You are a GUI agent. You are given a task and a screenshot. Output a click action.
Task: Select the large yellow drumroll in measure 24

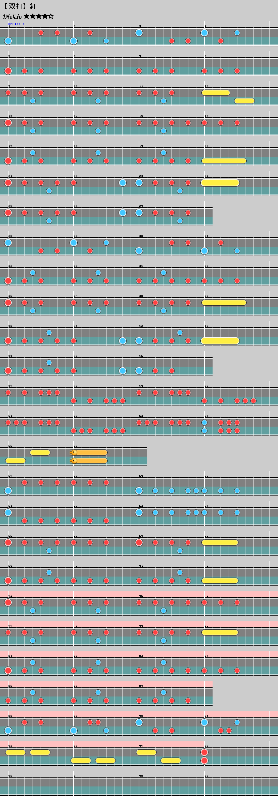220,183
